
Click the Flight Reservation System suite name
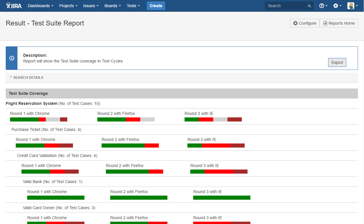point(31,103)
